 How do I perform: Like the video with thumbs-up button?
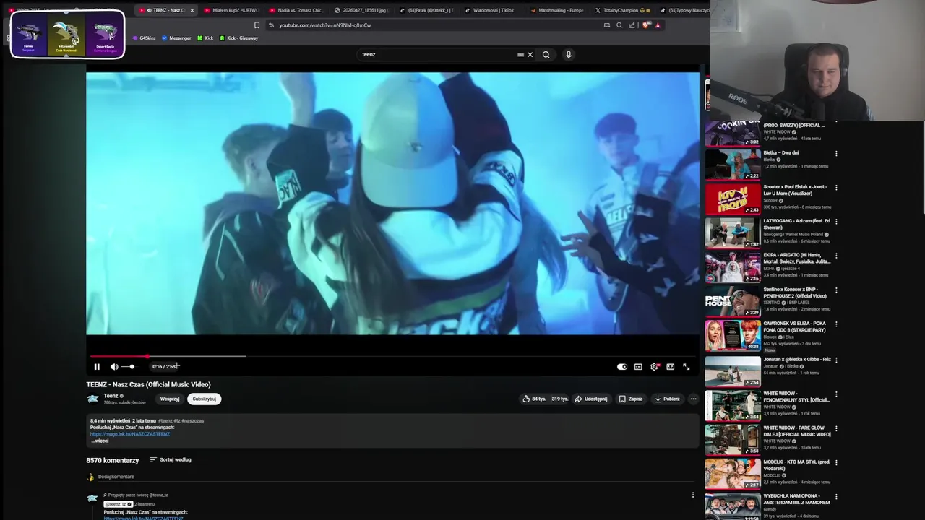point(534,399)
